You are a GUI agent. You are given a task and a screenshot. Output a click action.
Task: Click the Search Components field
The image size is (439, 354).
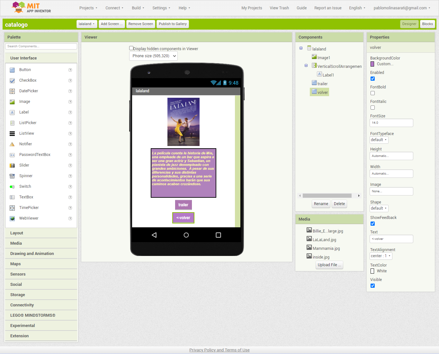click(x=41, y=46)
